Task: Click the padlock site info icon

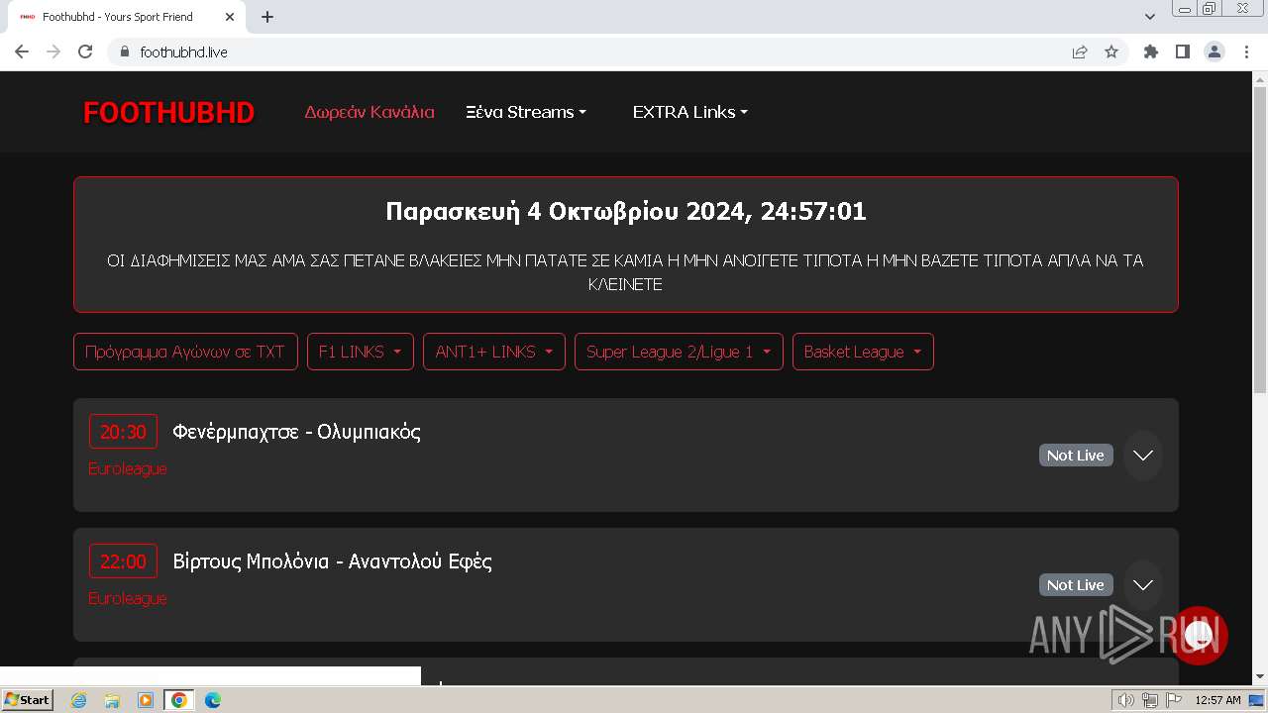Action: point(125,51)
